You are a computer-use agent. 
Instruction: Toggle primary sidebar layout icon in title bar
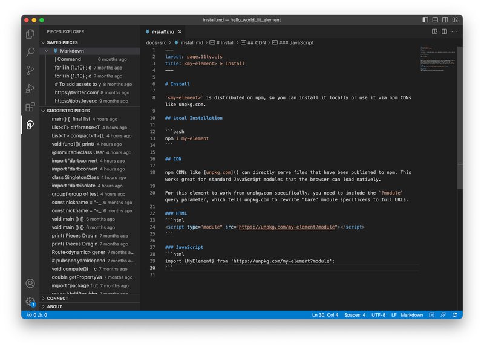425,20
